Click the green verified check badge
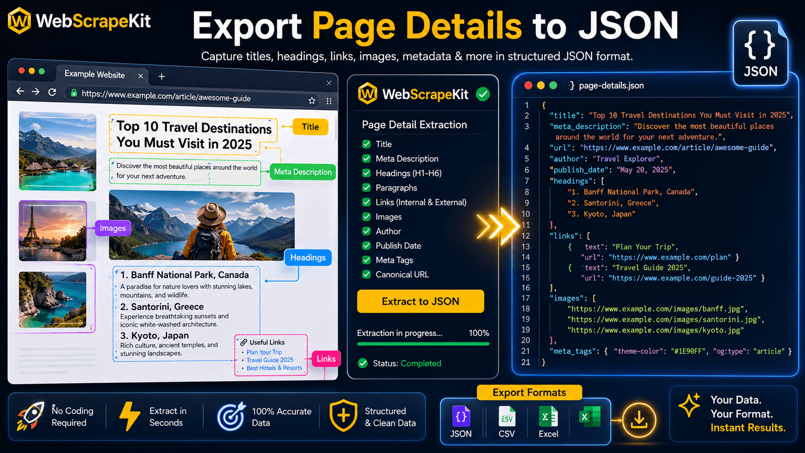This screenshot has height=453, width=805. pos(483,94)
